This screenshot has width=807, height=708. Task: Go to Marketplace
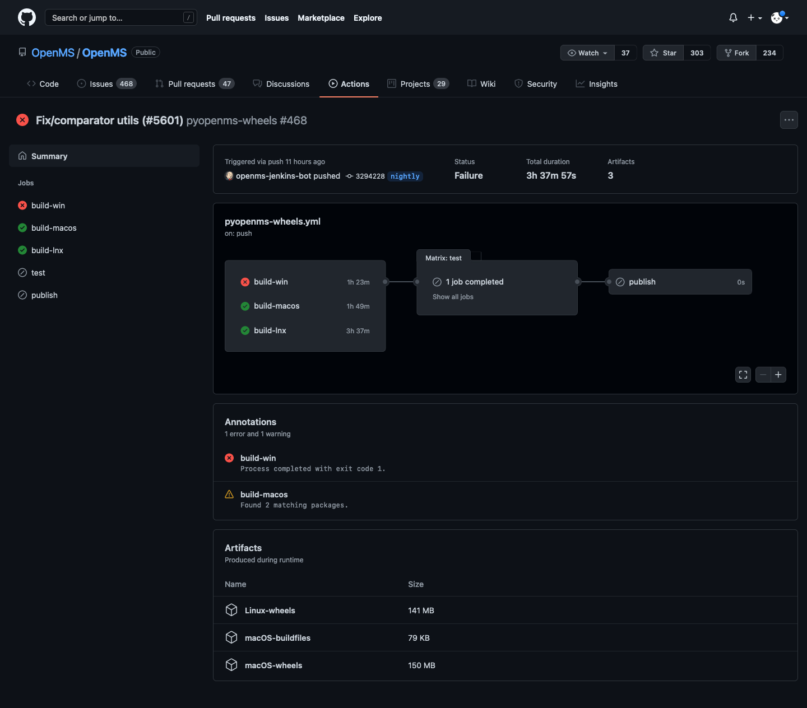coord(321,18)
